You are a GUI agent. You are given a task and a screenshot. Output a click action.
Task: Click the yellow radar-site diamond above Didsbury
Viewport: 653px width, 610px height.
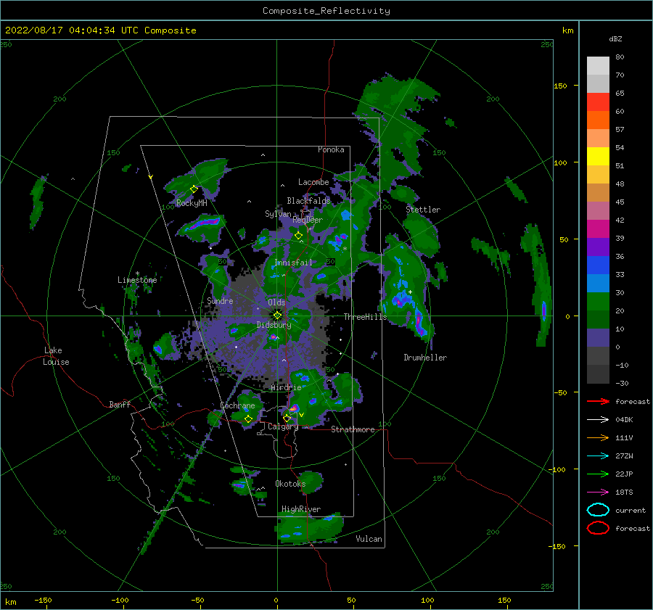tap(277, 316)
